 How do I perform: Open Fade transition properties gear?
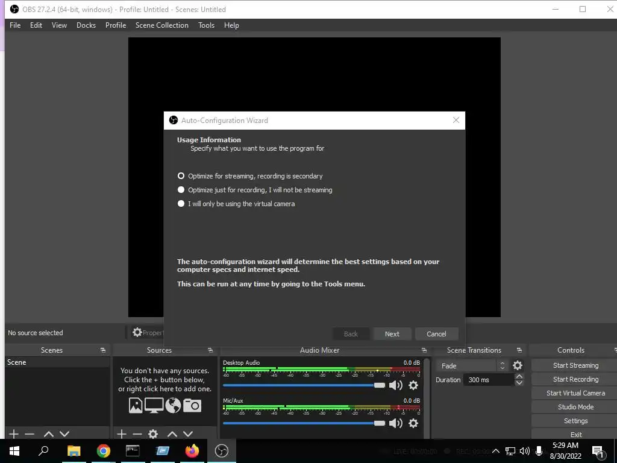pyautogui.click(x=518, y=366)
